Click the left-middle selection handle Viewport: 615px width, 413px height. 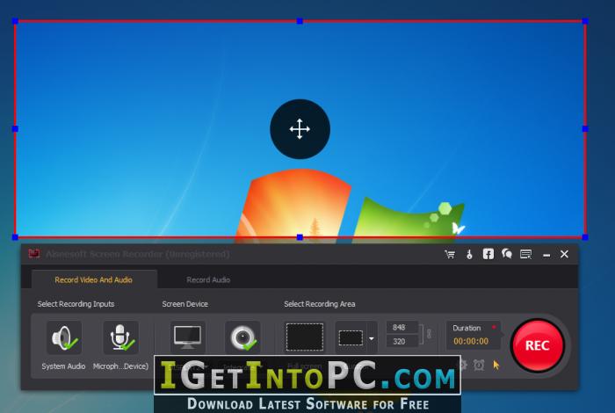(x=15, y=128)
